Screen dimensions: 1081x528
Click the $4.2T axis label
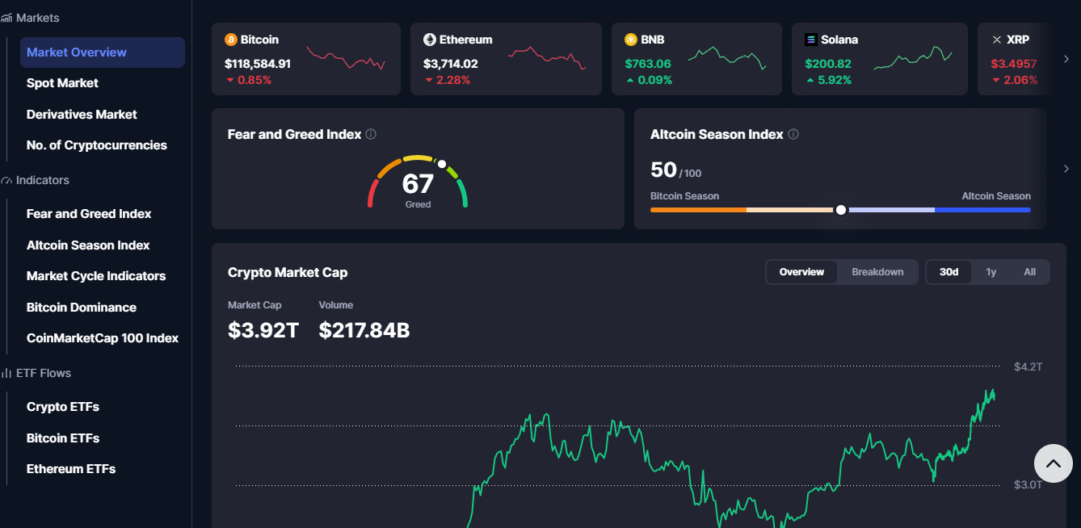click(x=1028, y=367)
